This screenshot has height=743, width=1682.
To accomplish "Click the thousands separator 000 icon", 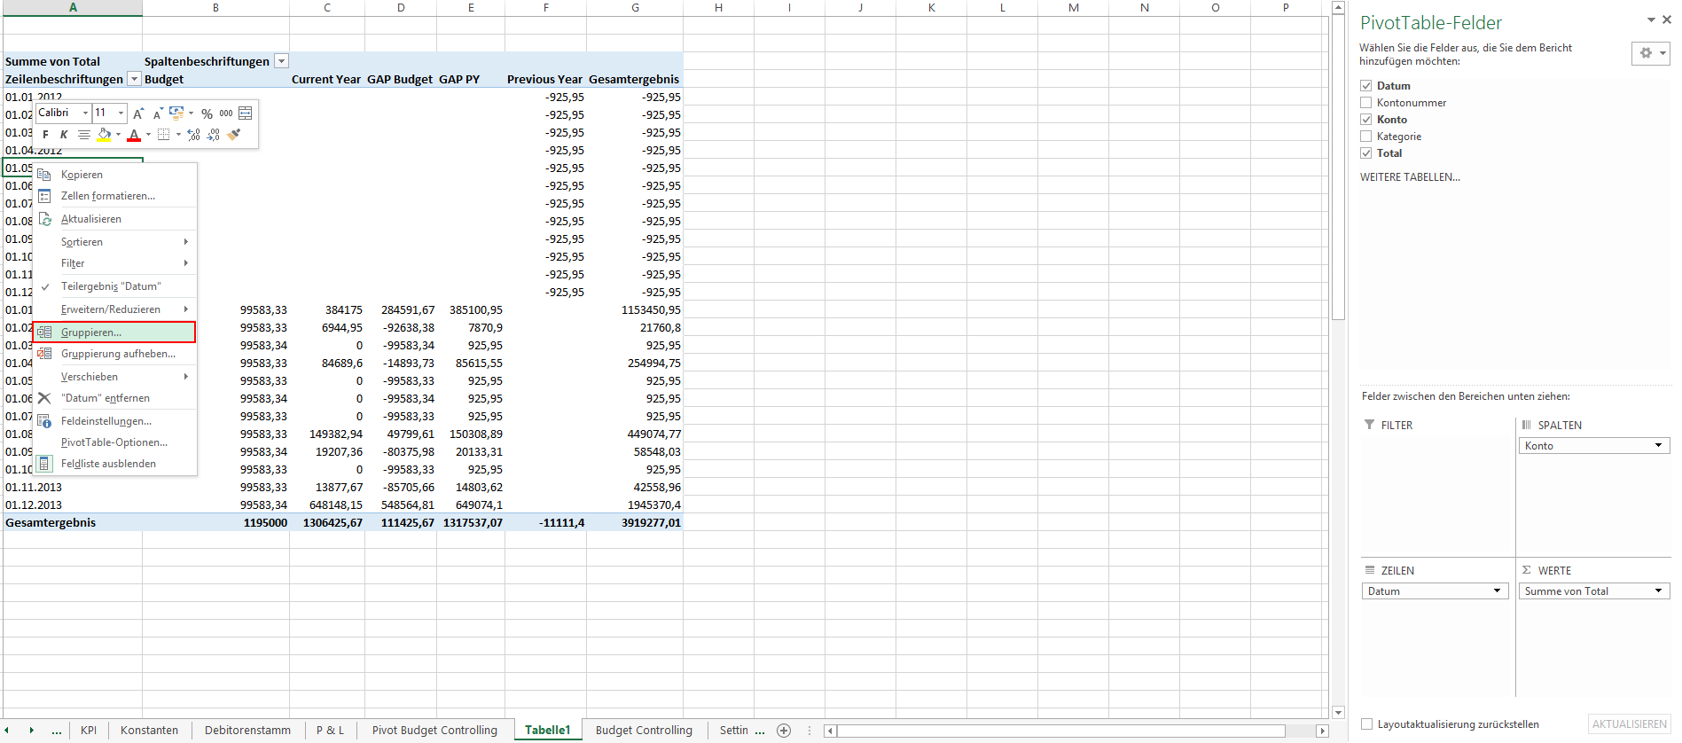I will coord(226,113).
